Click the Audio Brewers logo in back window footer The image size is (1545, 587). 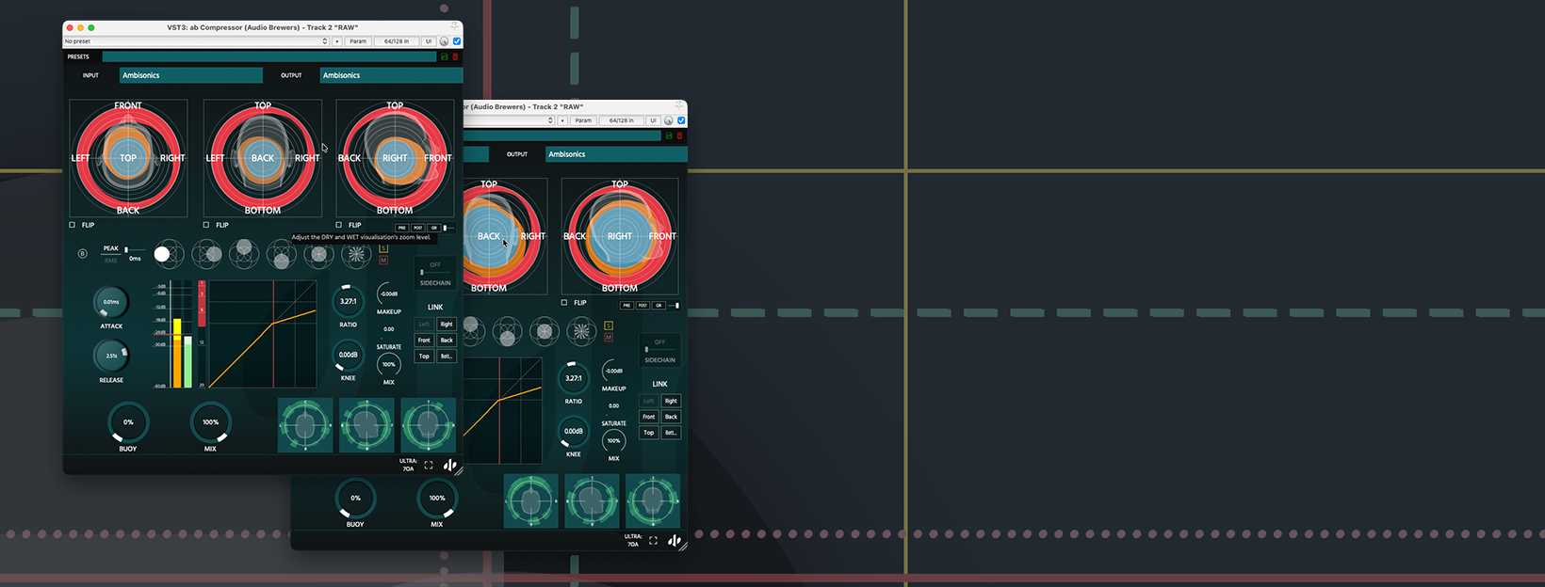tap(675, 540)
